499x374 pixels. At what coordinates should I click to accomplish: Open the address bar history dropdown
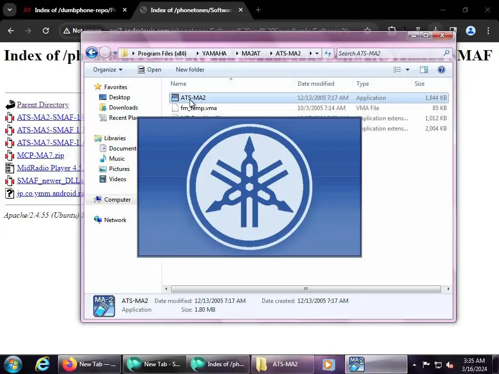[x=317, y=54]
